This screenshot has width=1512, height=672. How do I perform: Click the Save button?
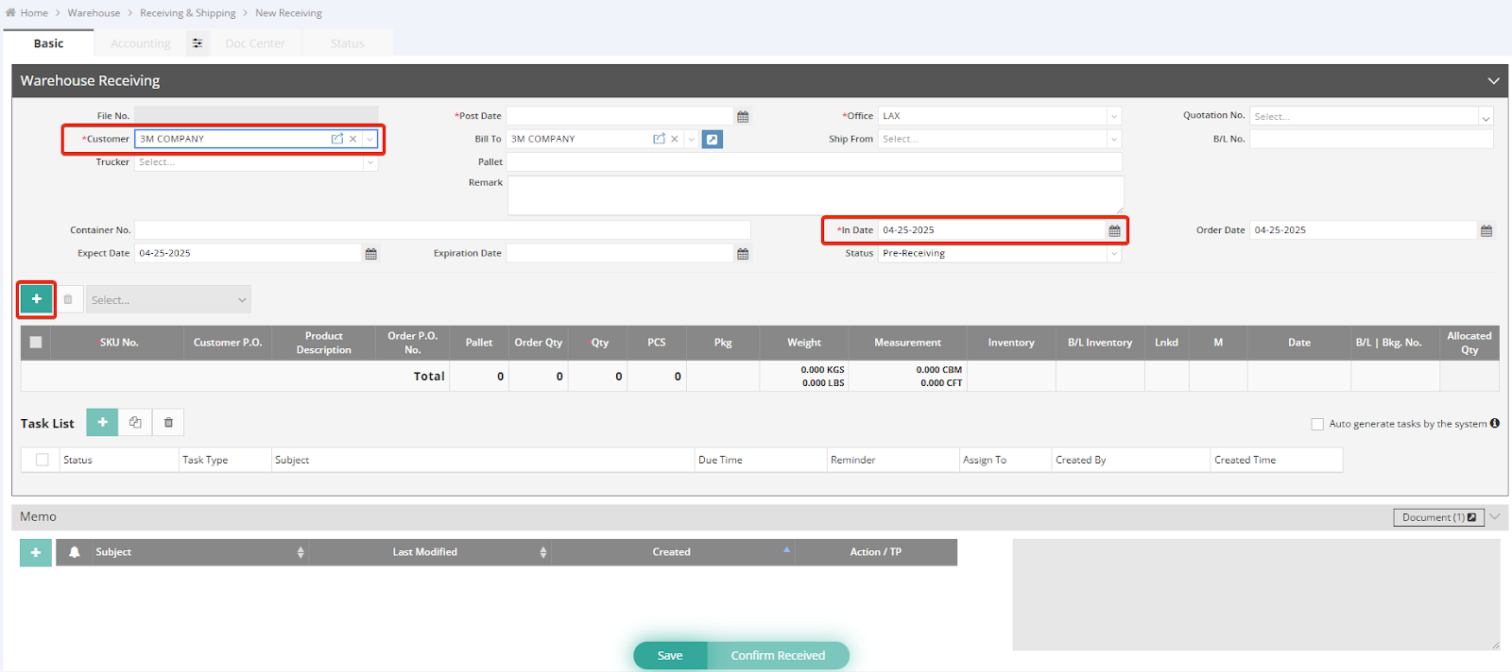670,656
